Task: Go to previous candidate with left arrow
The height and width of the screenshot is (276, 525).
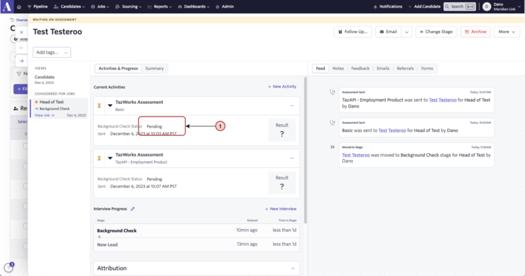Action: click(x=22, y=48)
